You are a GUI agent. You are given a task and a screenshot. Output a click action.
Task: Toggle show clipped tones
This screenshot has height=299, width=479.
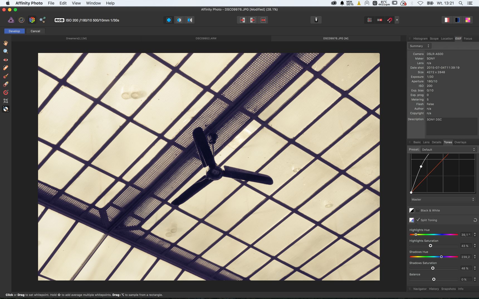(x=468, y=20)
